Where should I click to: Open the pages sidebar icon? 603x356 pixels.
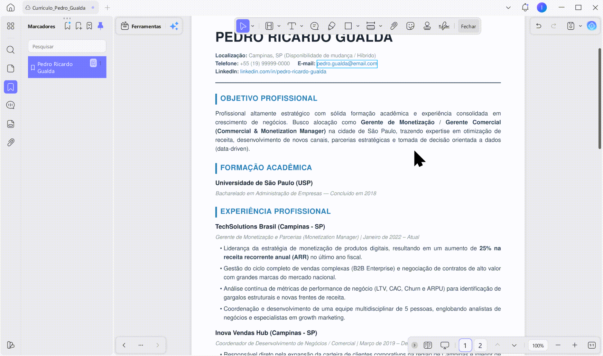(11, 69)
